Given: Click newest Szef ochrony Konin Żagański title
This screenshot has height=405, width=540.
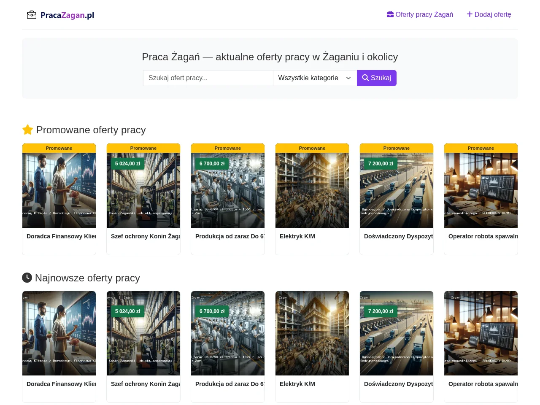Looking at the screenshot, I should (x=146, y=384).
